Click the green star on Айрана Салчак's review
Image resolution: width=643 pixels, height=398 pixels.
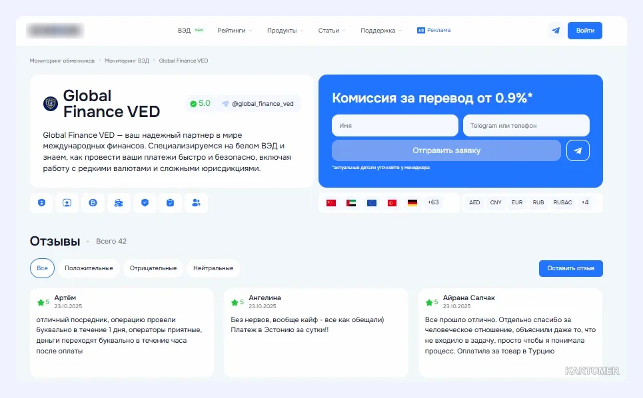click(x=429, y=303)
